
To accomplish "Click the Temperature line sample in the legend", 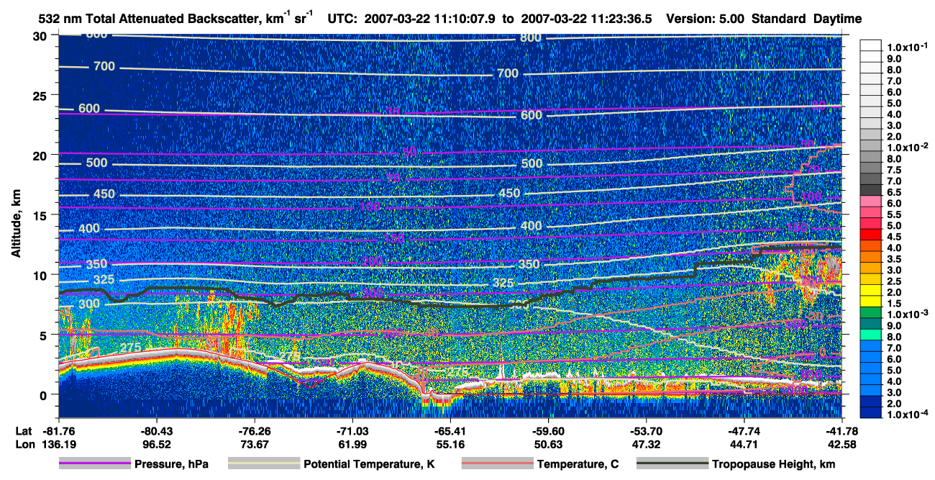I will 497,464.
